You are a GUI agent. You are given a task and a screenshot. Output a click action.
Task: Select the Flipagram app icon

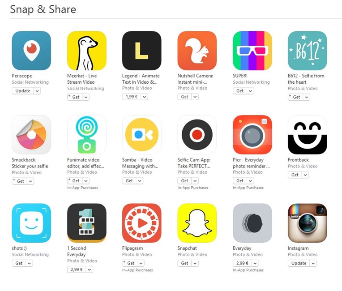(142, 223)
